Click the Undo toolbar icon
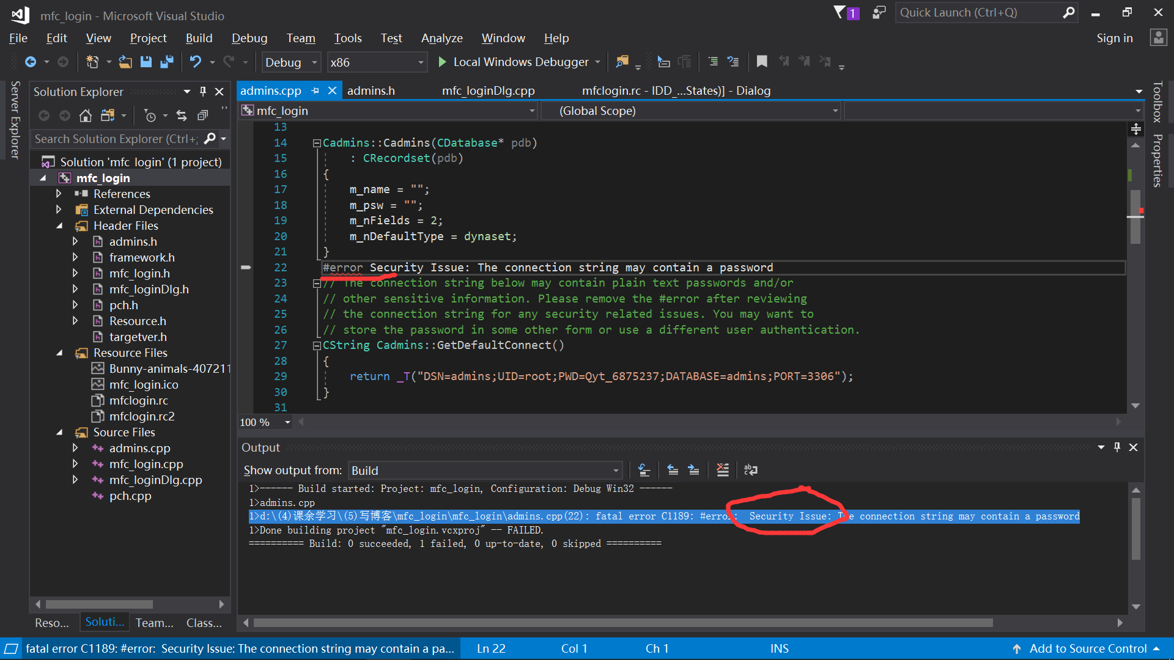Image resolution: width=1174 pixels, height=660 pixels. [195, 62]
